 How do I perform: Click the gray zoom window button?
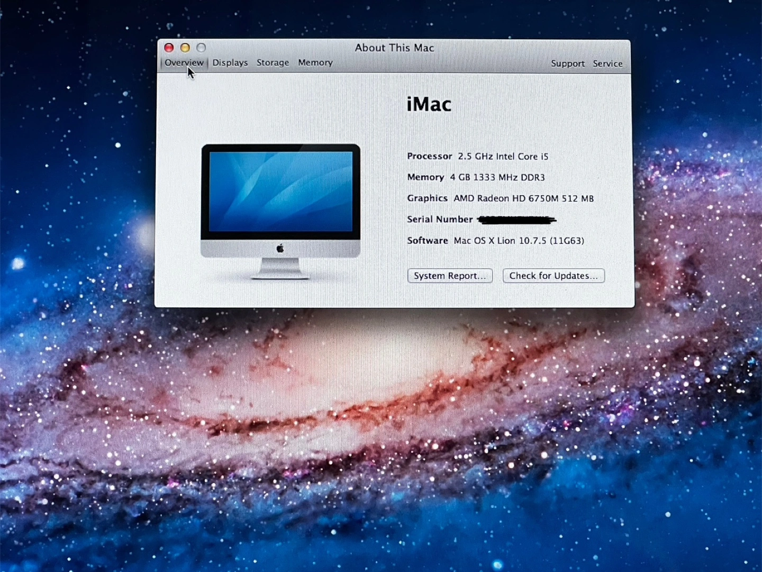coord(201,48)
